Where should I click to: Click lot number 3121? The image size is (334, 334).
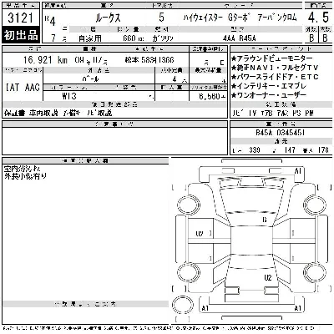(x=20, y=18)
